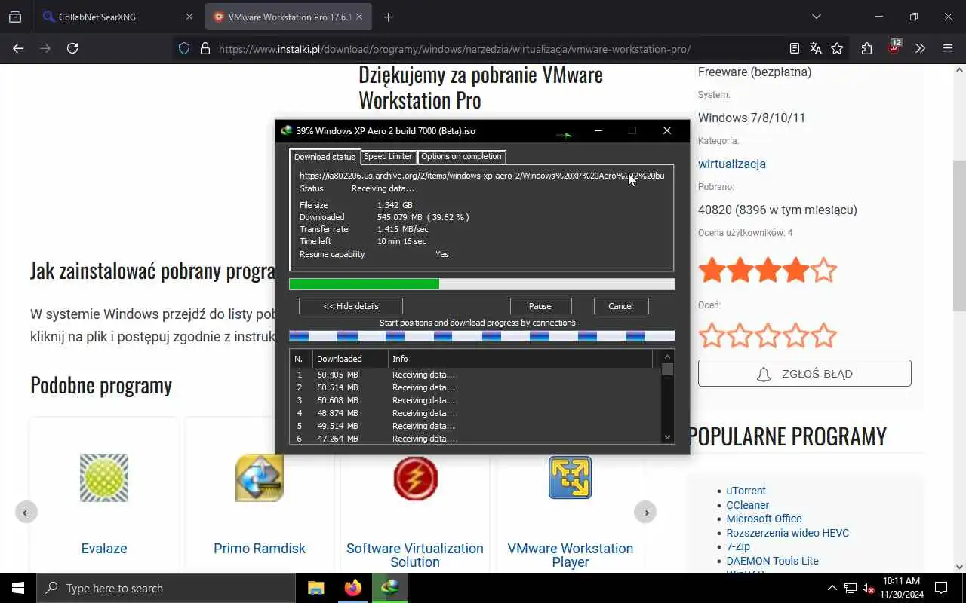Open the wirtualizacja category link

point(731,164)
